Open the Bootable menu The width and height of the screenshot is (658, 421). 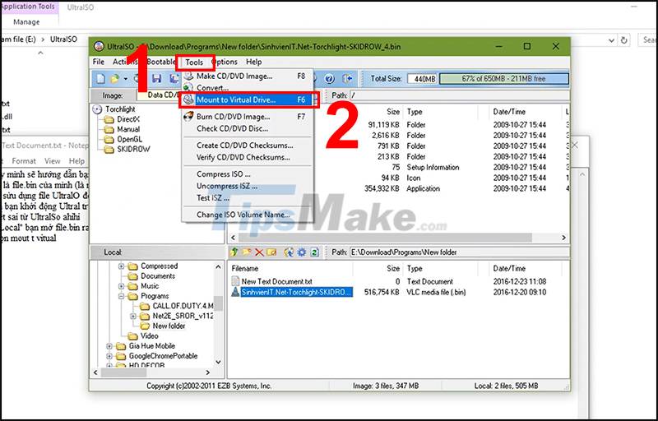pyautogui.click(x=161, y=62)
